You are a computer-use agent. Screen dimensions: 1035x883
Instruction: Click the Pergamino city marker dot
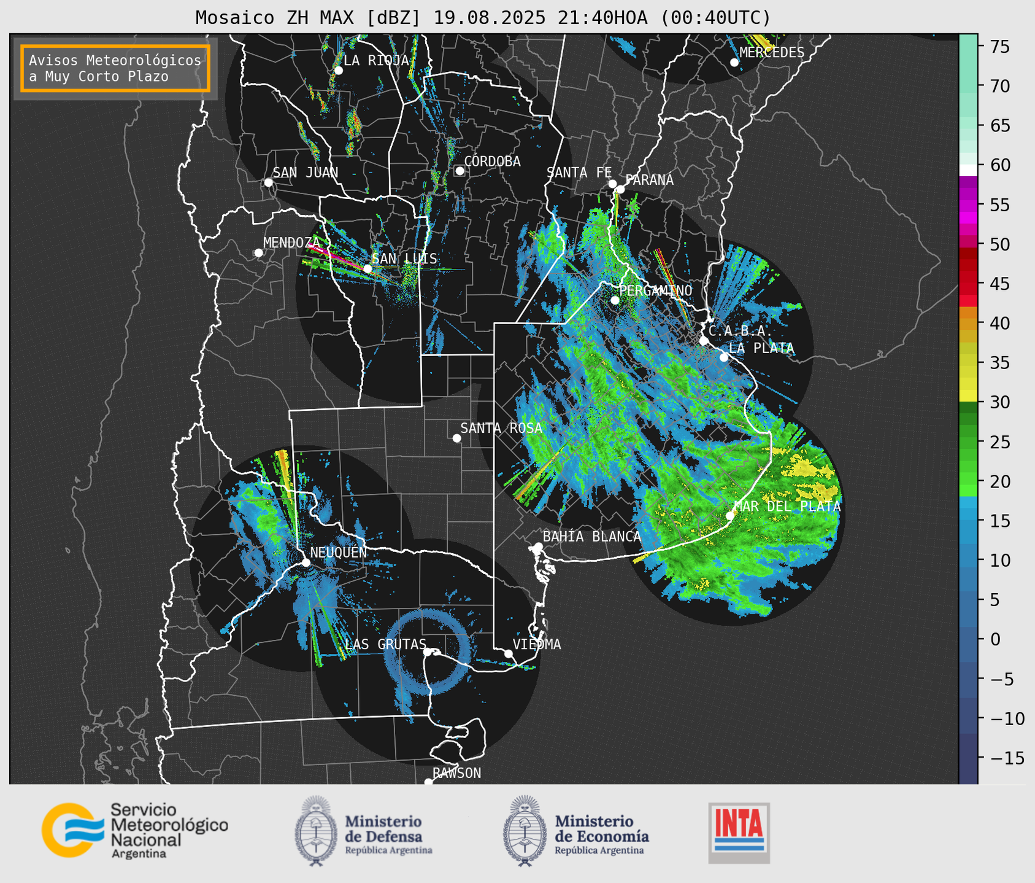click(615, 300)
